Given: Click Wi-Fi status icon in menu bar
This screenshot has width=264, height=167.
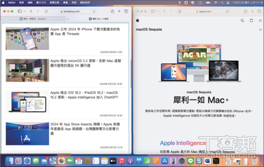Looking at the screenshot, I should click(x=216, y=3).
